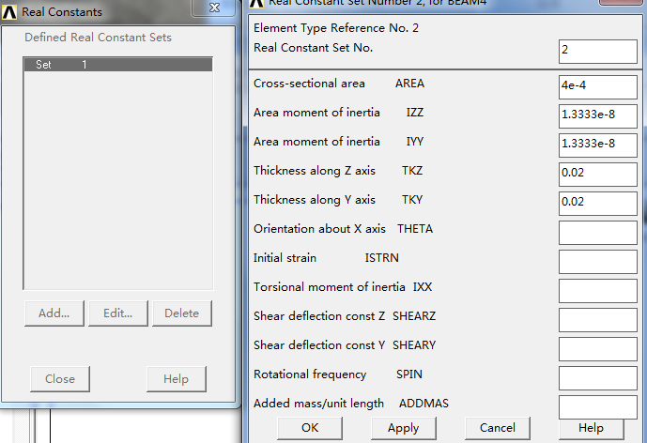Edit the Thickness along Z axis TKZ field
This screenshot has width=647, height=443.
(x=598, y=175)
